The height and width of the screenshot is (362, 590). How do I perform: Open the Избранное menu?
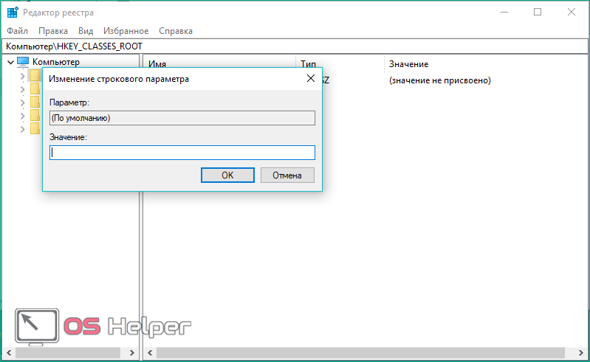point(126,31)
